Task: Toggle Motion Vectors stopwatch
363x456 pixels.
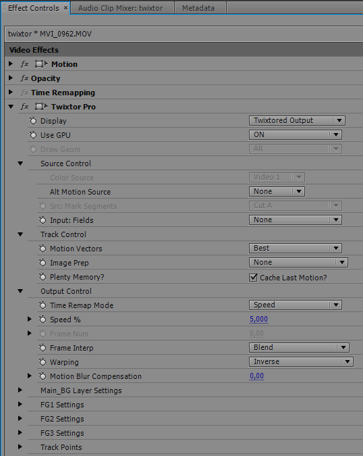Action: [x=43, y=249]
